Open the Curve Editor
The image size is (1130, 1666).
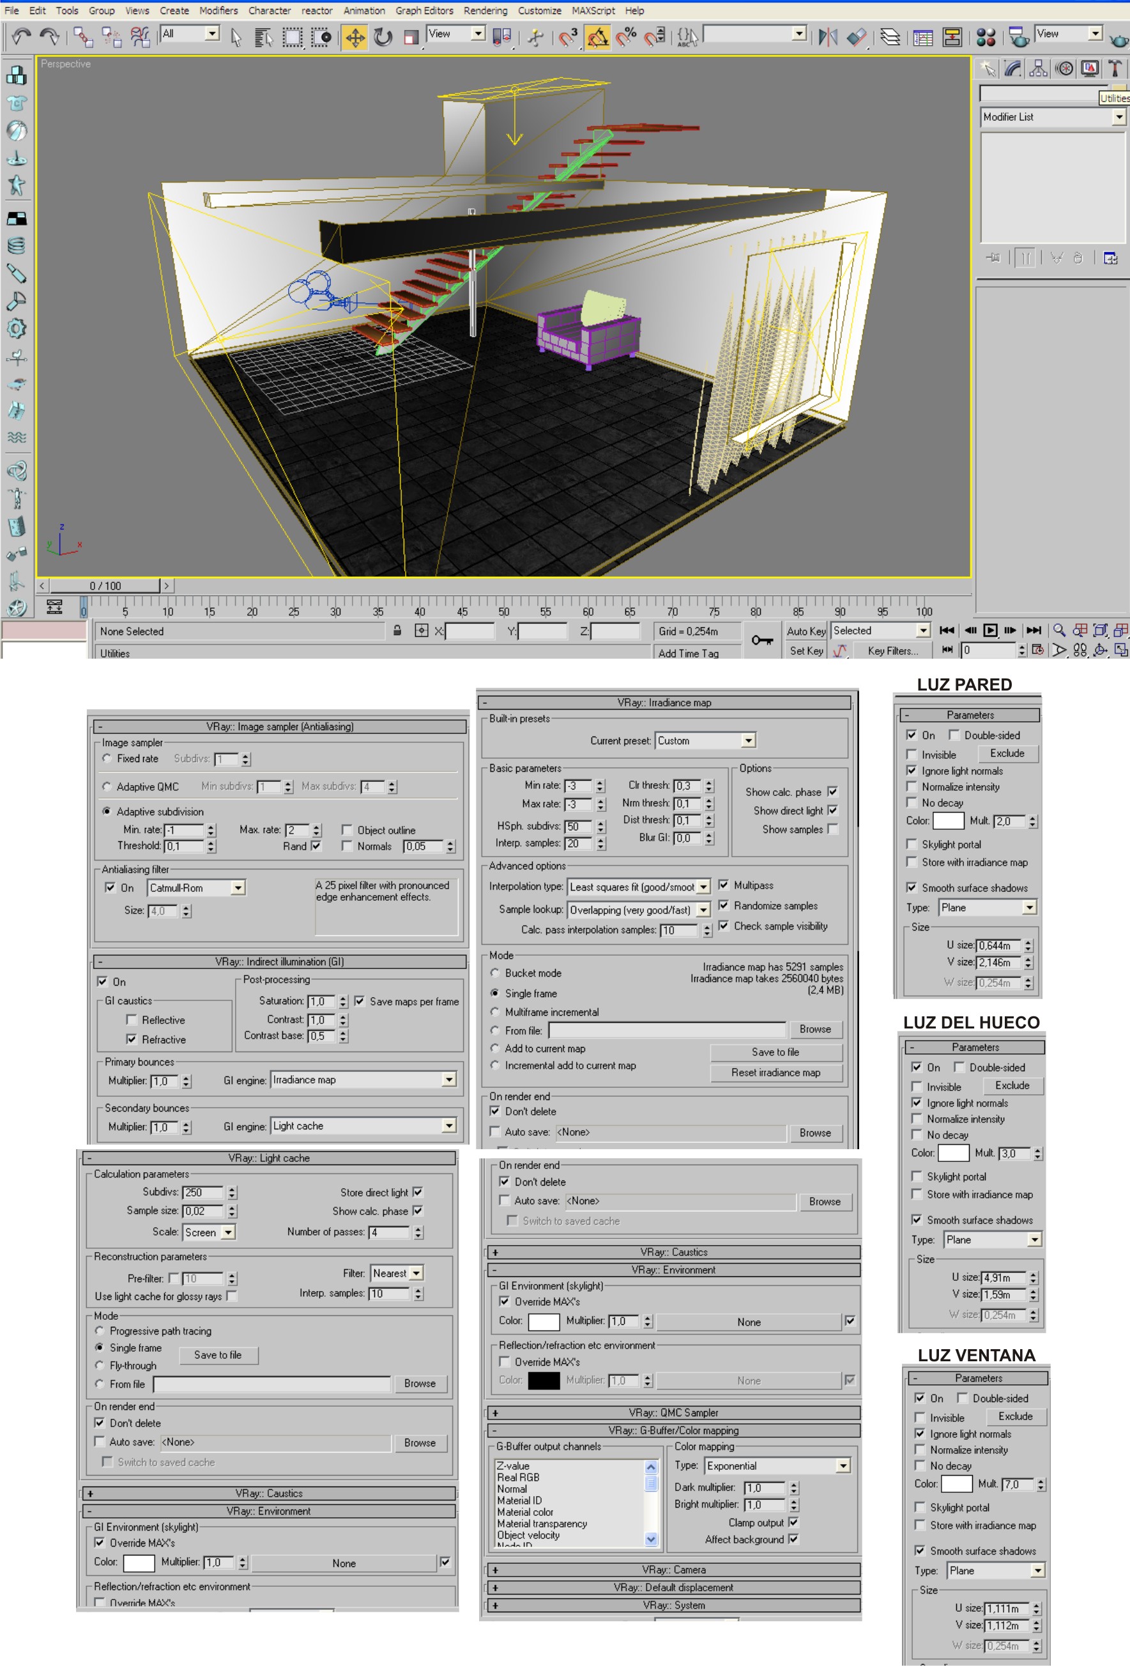(x=923, y=36)
